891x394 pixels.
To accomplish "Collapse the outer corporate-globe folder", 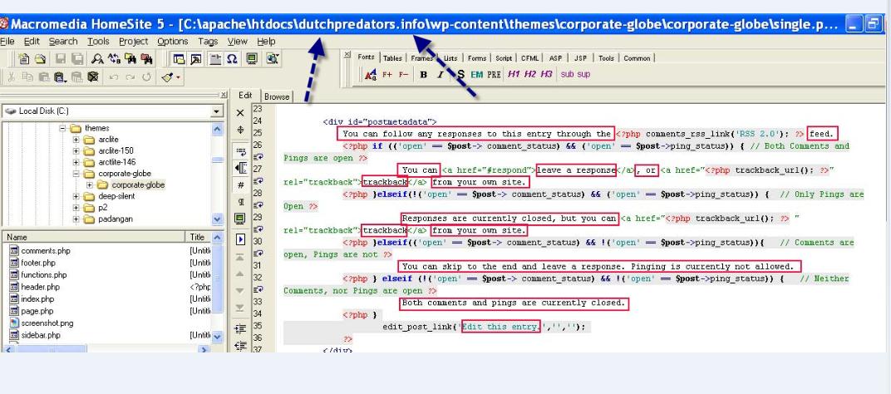I will point(76,174).
